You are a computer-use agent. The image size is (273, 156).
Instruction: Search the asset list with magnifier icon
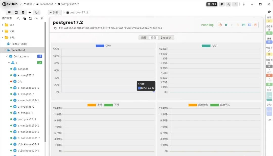pyautogui.click(x=19, y=18)
